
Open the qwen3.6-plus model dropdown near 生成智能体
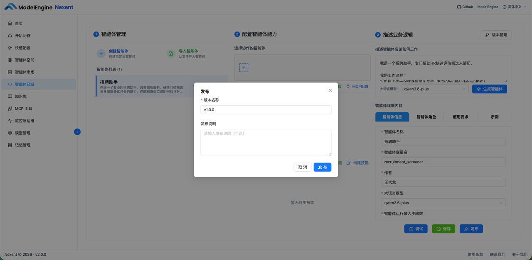tap(435, 89)
